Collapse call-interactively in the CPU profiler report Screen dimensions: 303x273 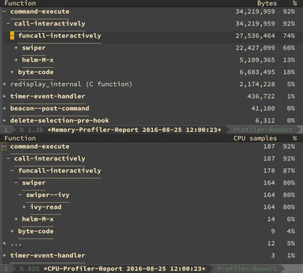pos(8,159)
